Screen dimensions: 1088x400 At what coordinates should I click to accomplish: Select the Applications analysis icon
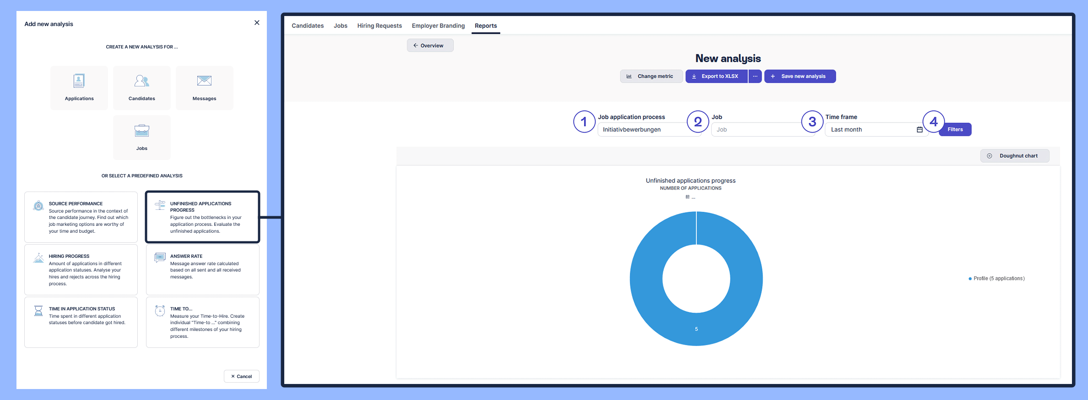(x=79, y=81)
